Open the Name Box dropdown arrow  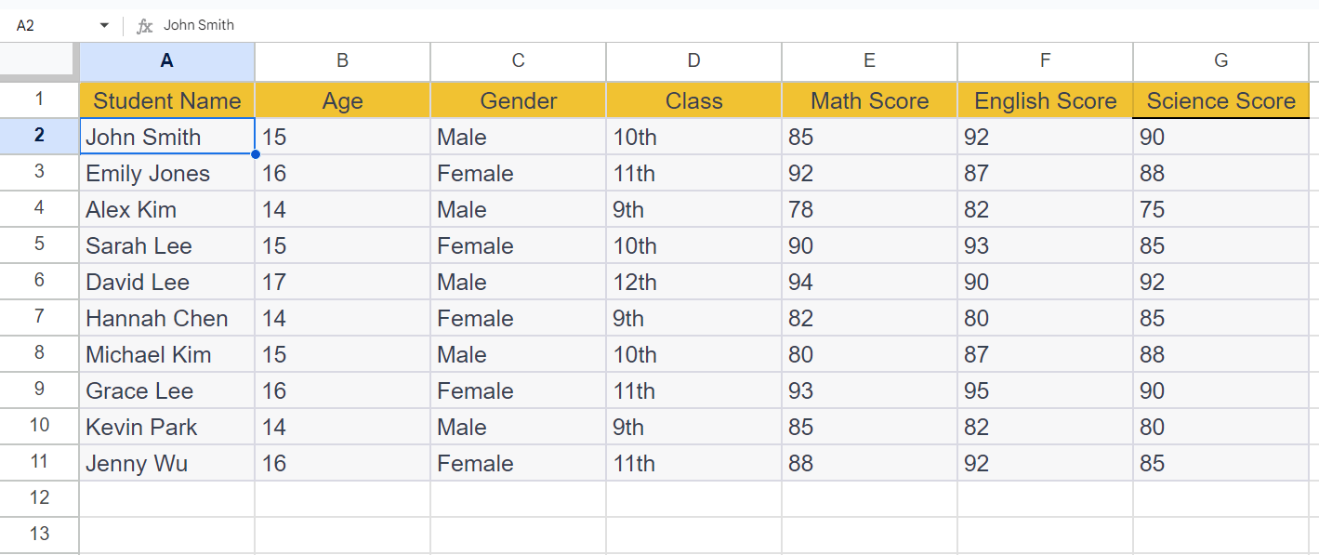(103, 26)
